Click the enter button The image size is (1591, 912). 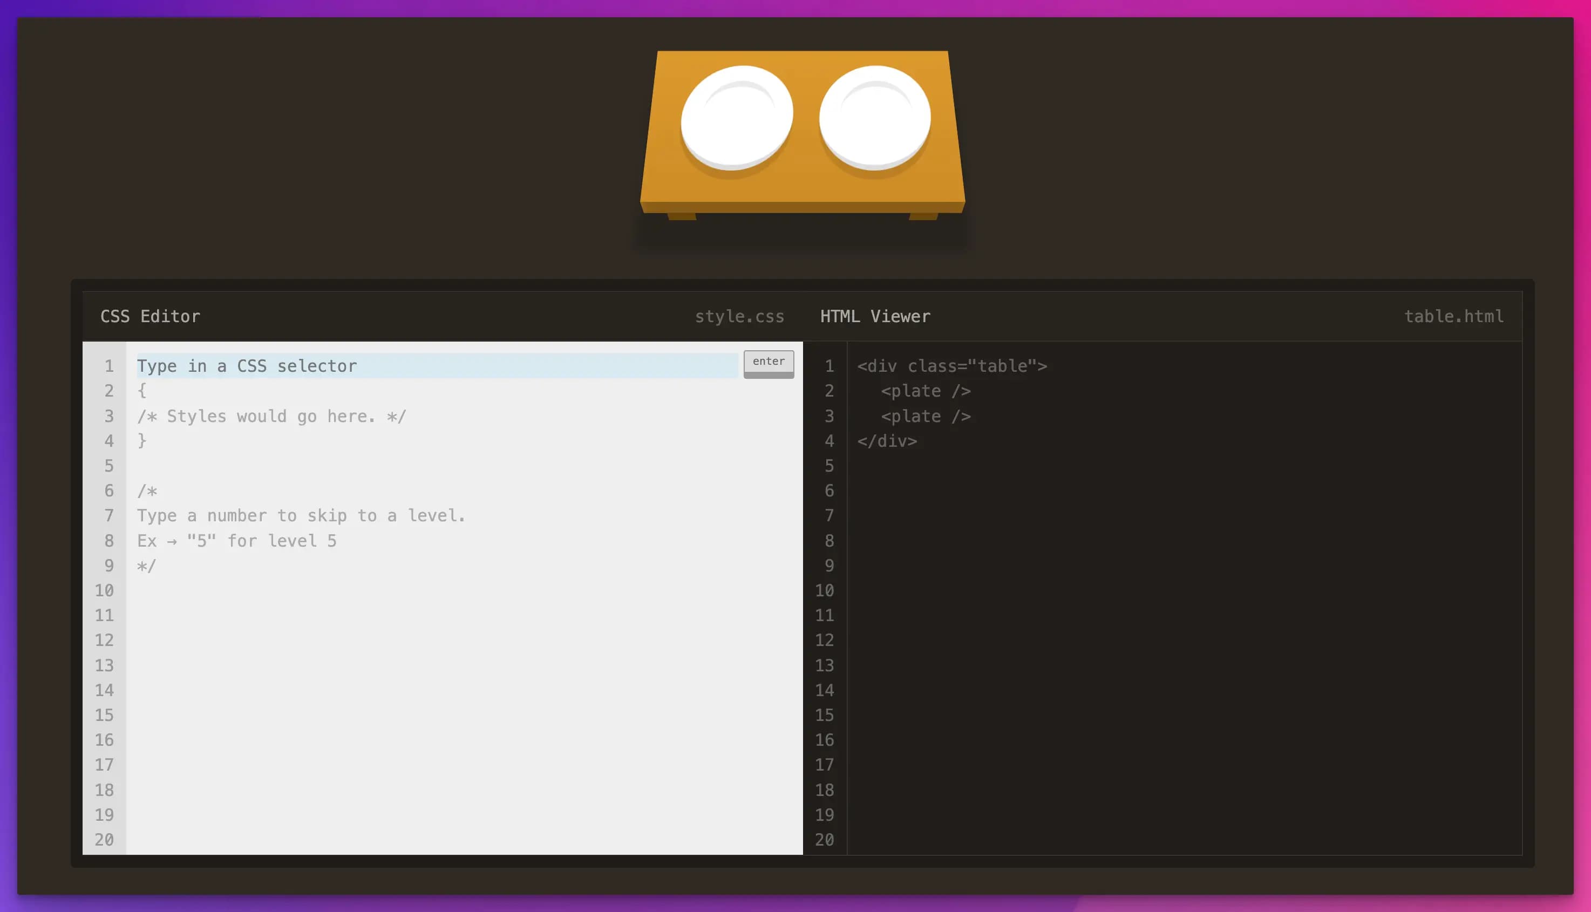coord(769,364)
